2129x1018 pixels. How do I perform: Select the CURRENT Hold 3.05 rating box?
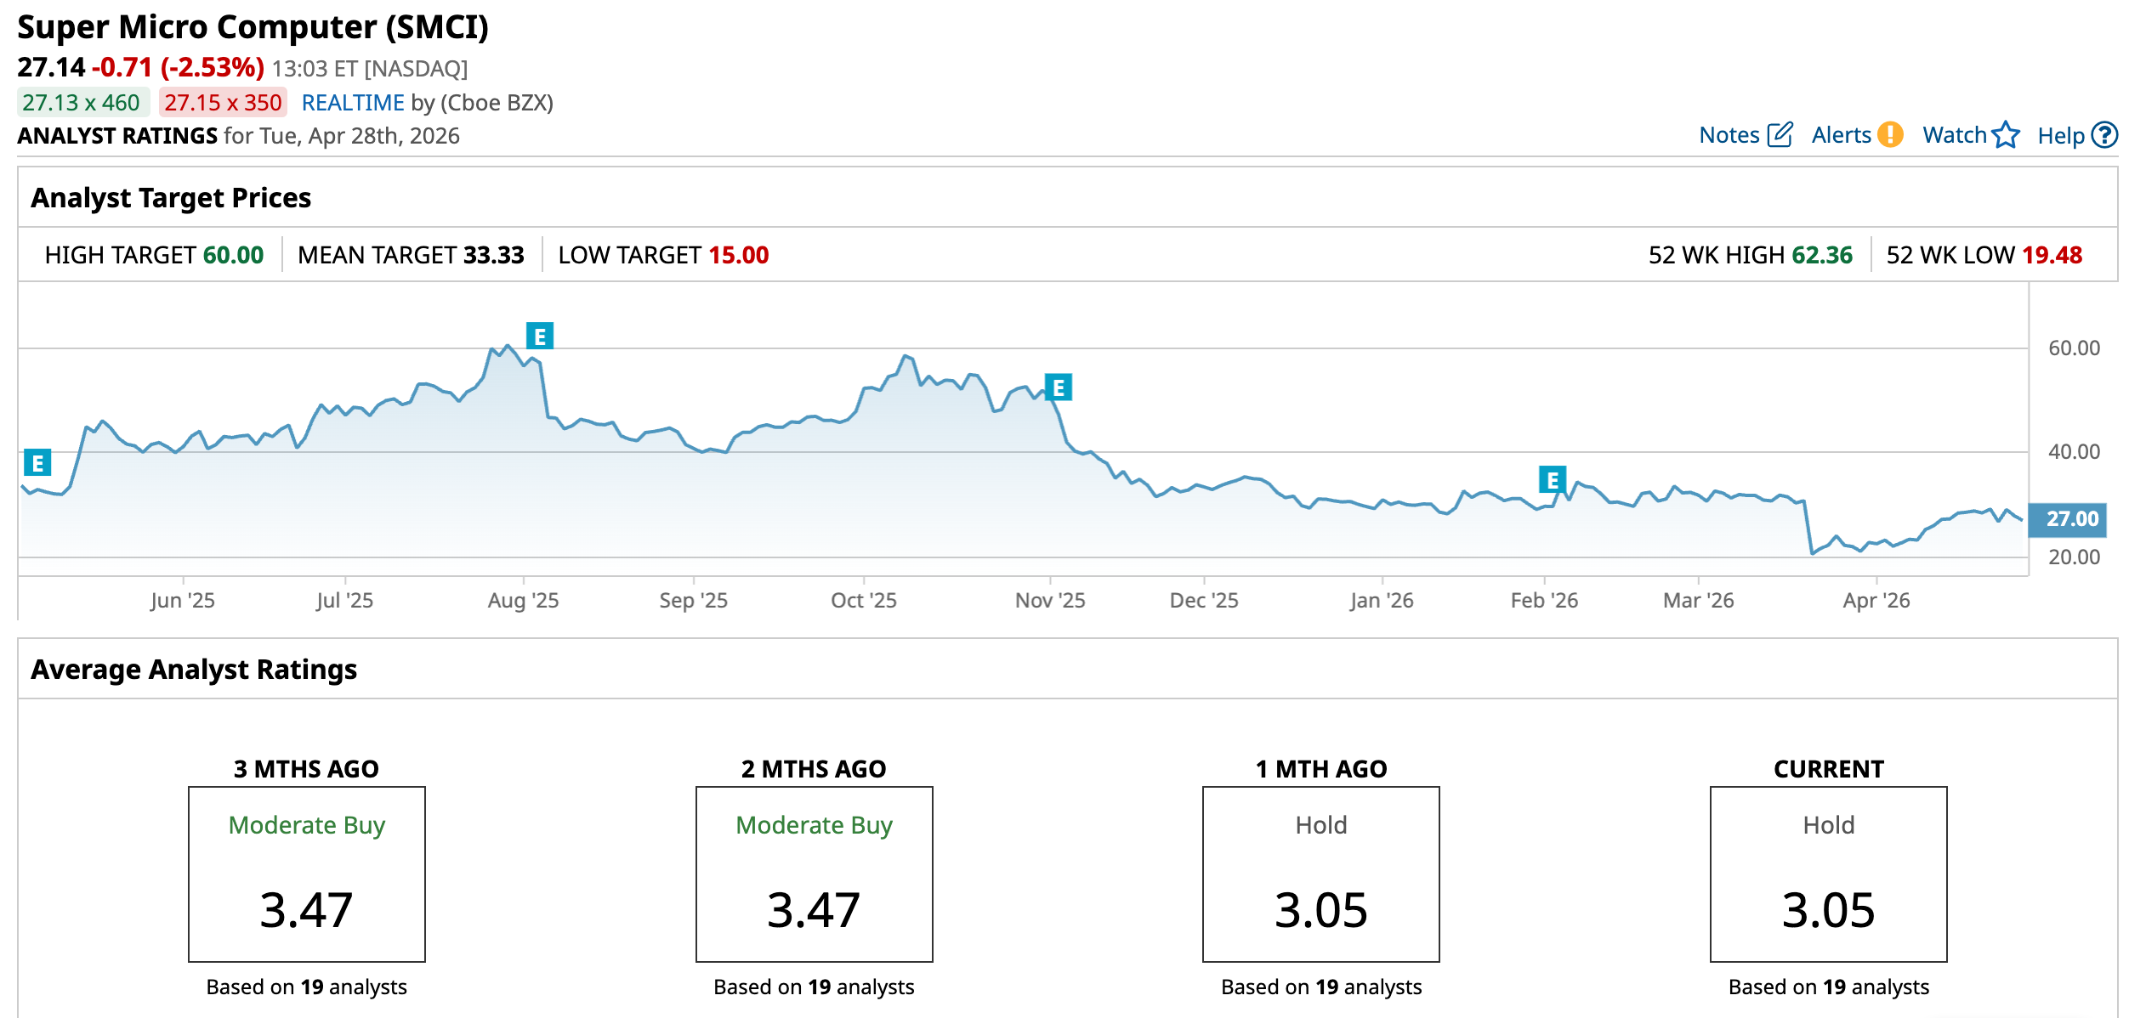pyautogui.click(x=1828, y=874)
